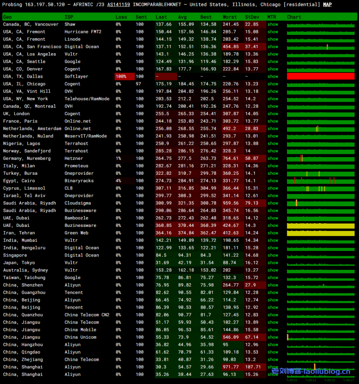359x384 pixels.
Task: Show MTR for Germany, Nuremberg Hetzner
Action: (273, 158)
